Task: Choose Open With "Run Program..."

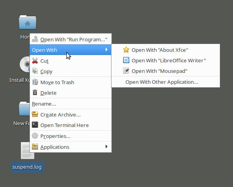Action: pyautogui.click(x=73, y=39)
